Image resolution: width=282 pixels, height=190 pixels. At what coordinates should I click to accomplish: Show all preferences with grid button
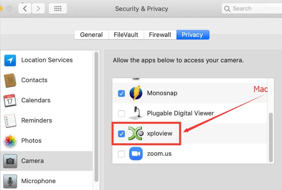tap(58, 9)
